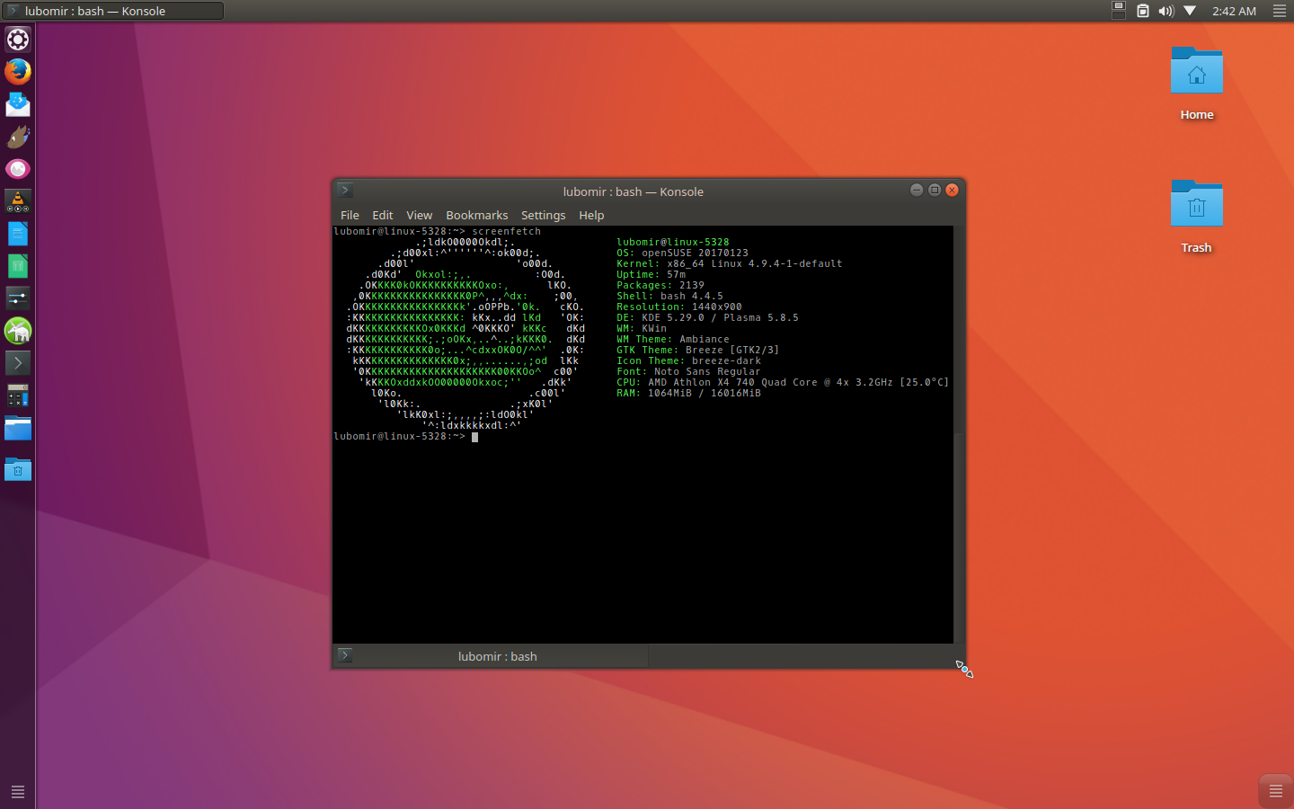Open the mail client envelope icon
Screen dimensions: 1294x809
pos(18,104)
